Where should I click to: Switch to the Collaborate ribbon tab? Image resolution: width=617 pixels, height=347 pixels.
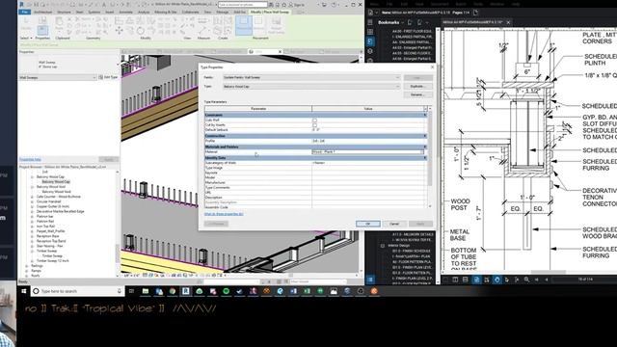[x=191, y=13]
